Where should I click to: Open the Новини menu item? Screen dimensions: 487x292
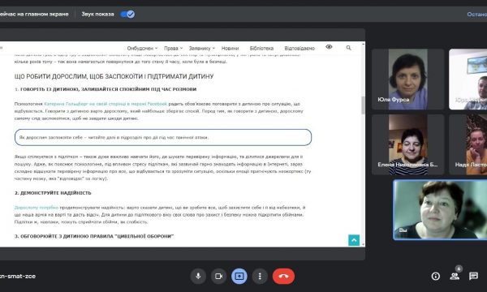tap(231, 48)
